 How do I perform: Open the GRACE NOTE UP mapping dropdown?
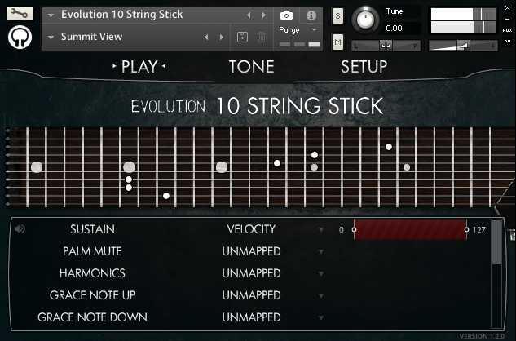click(x=321, y=295)
